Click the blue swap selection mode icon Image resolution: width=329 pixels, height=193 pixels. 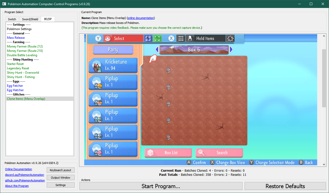pyautogui.click(x=148, y=38)
